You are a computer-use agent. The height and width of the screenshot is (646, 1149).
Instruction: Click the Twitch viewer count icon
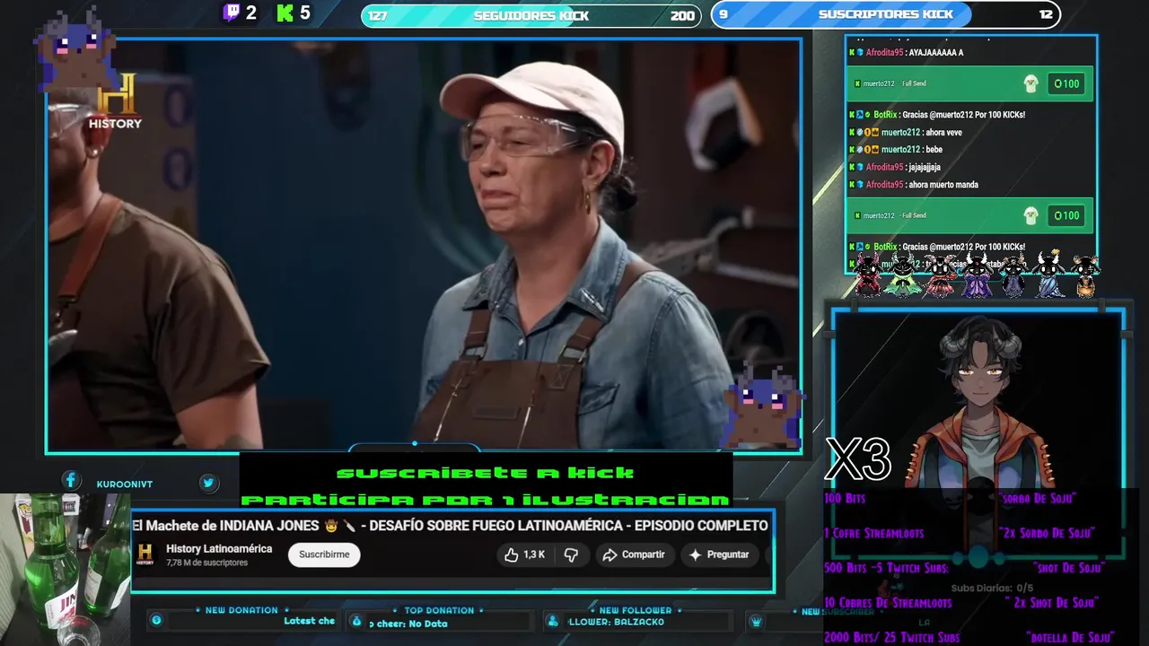click(232, 13)
